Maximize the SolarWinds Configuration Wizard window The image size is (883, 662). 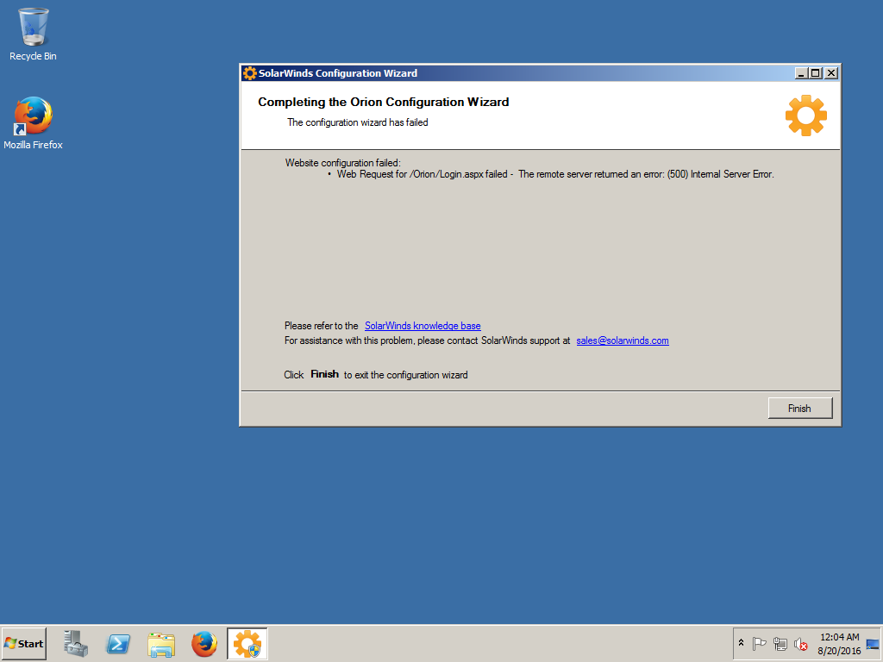click(x=816, y=73)
